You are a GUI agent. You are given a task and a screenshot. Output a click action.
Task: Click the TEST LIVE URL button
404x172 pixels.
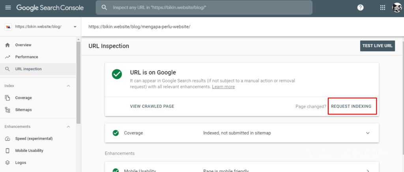click(x=377, y=46)
